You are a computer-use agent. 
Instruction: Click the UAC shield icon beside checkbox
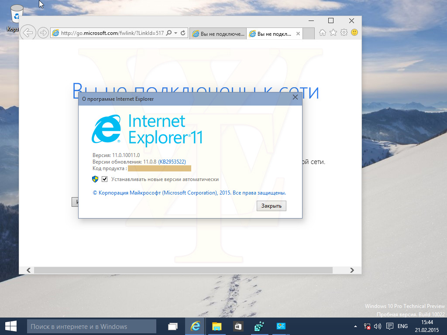coord(95,179)
